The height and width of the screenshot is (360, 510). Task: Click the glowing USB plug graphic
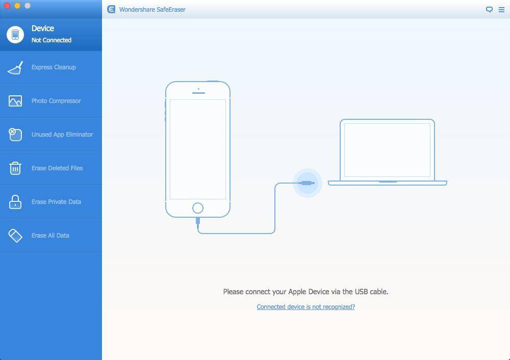[308, 183]
